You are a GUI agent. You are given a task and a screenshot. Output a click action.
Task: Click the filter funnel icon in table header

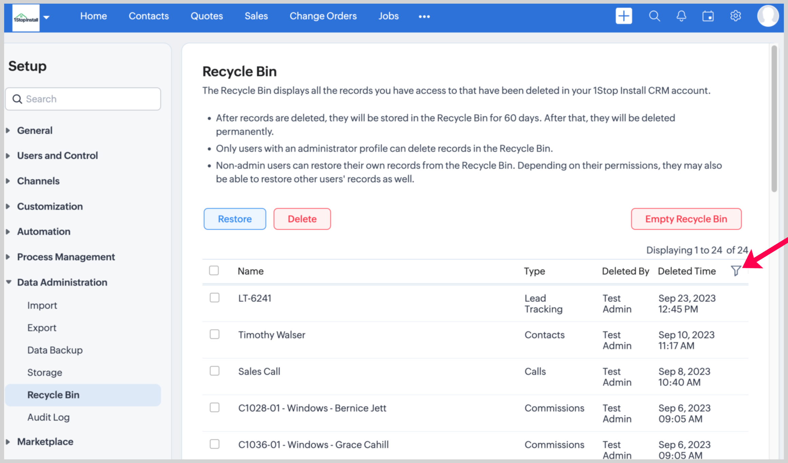735,270
